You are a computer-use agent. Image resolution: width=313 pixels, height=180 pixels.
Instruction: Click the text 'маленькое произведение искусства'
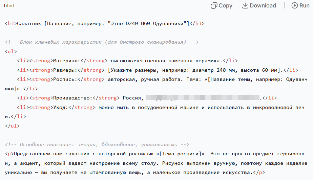point(202,173)
